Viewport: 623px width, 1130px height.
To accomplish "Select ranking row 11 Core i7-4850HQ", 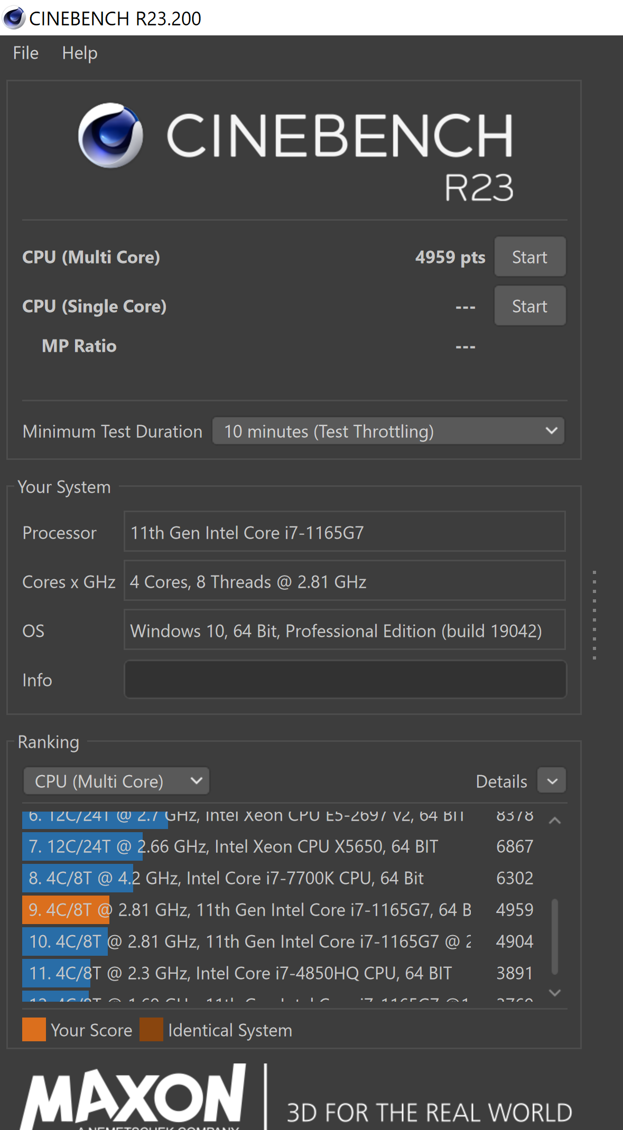I will (280, 973).
